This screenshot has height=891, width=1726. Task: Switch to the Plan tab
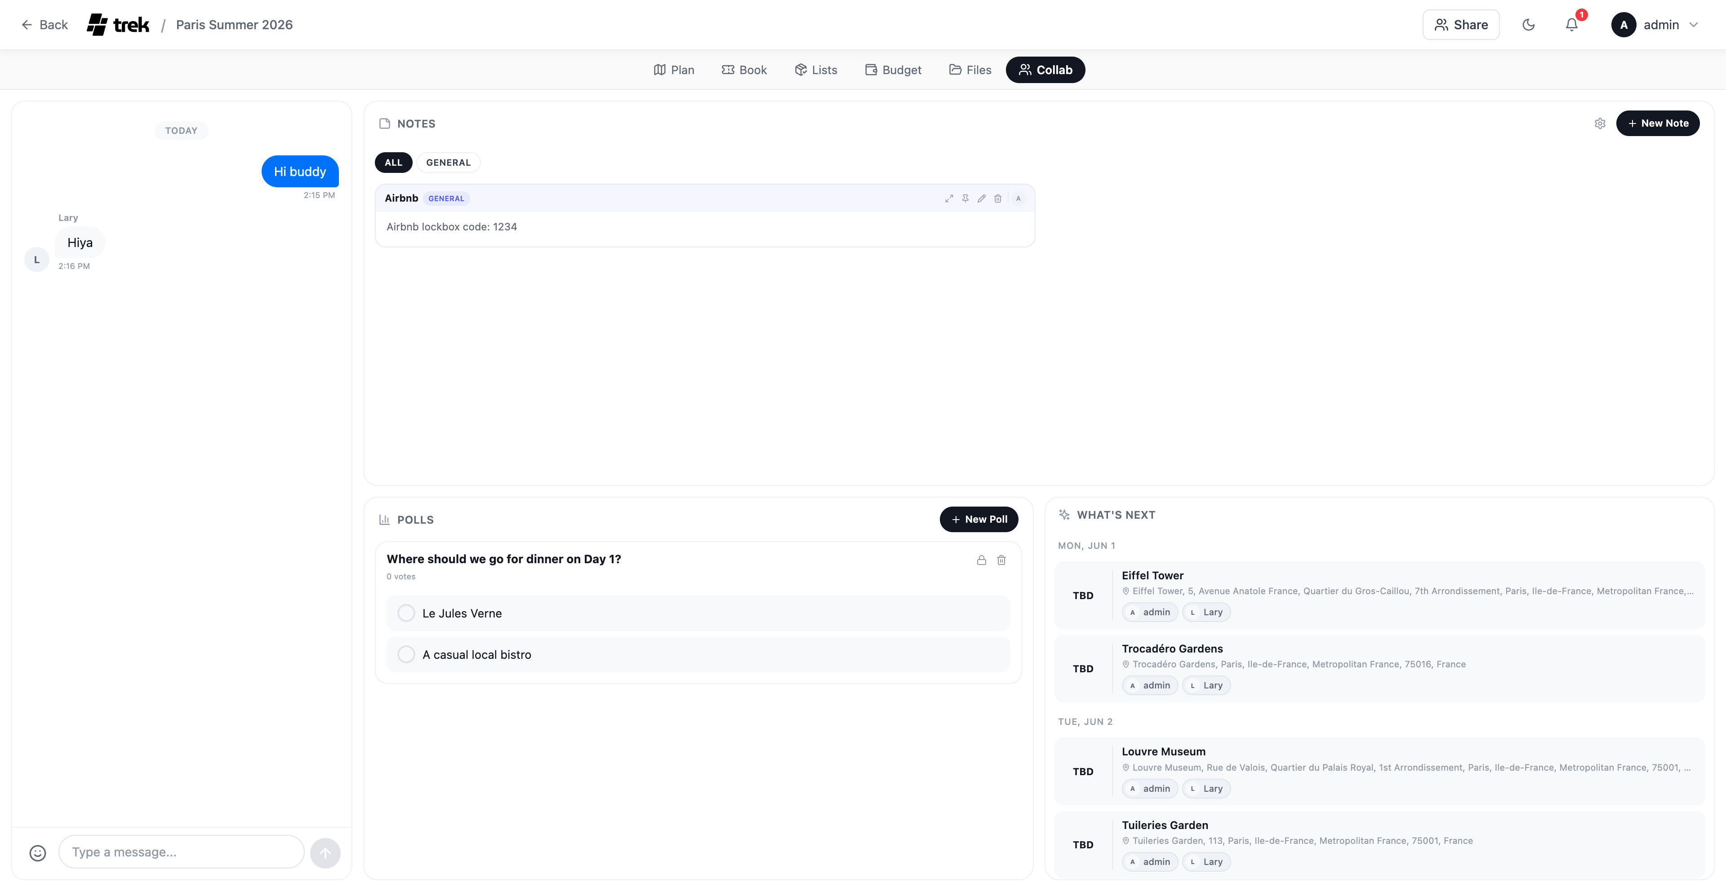coord(674,70)
